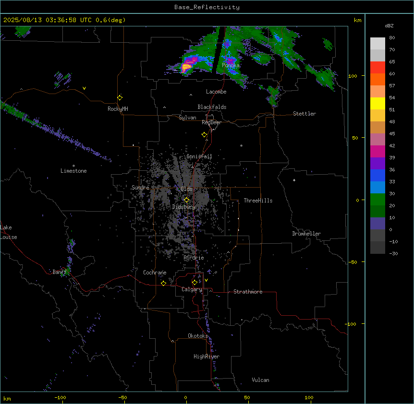This screenshot has width=414, height=404.
Task: Click the ThreeHills label
Action: coord(258,201)
